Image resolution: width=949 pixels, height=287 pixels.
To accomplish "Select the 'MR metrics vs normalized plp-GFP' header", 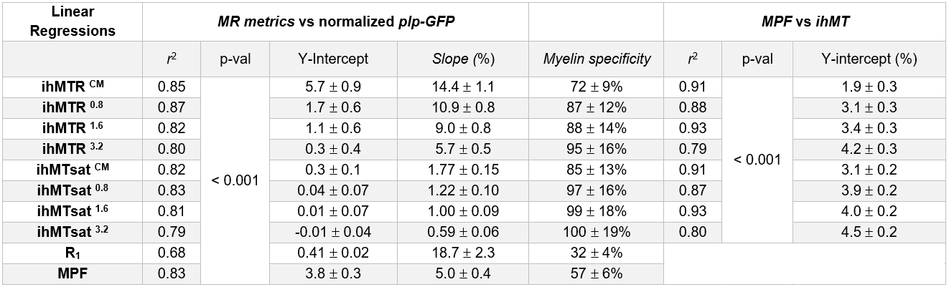I will (x=335, y=21).
